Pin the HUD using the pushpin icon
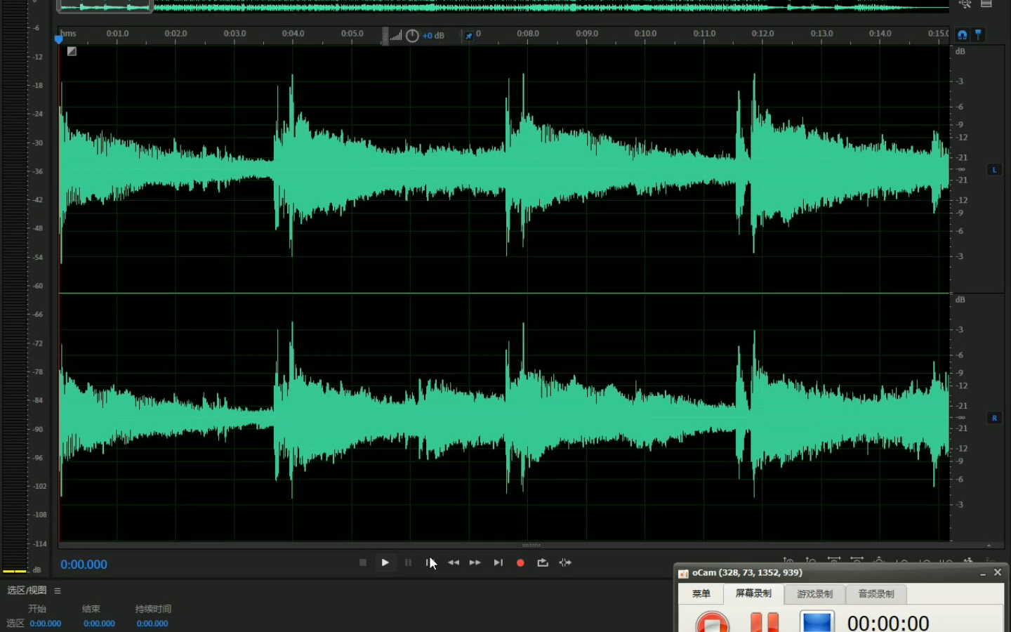 pos(468,36)
